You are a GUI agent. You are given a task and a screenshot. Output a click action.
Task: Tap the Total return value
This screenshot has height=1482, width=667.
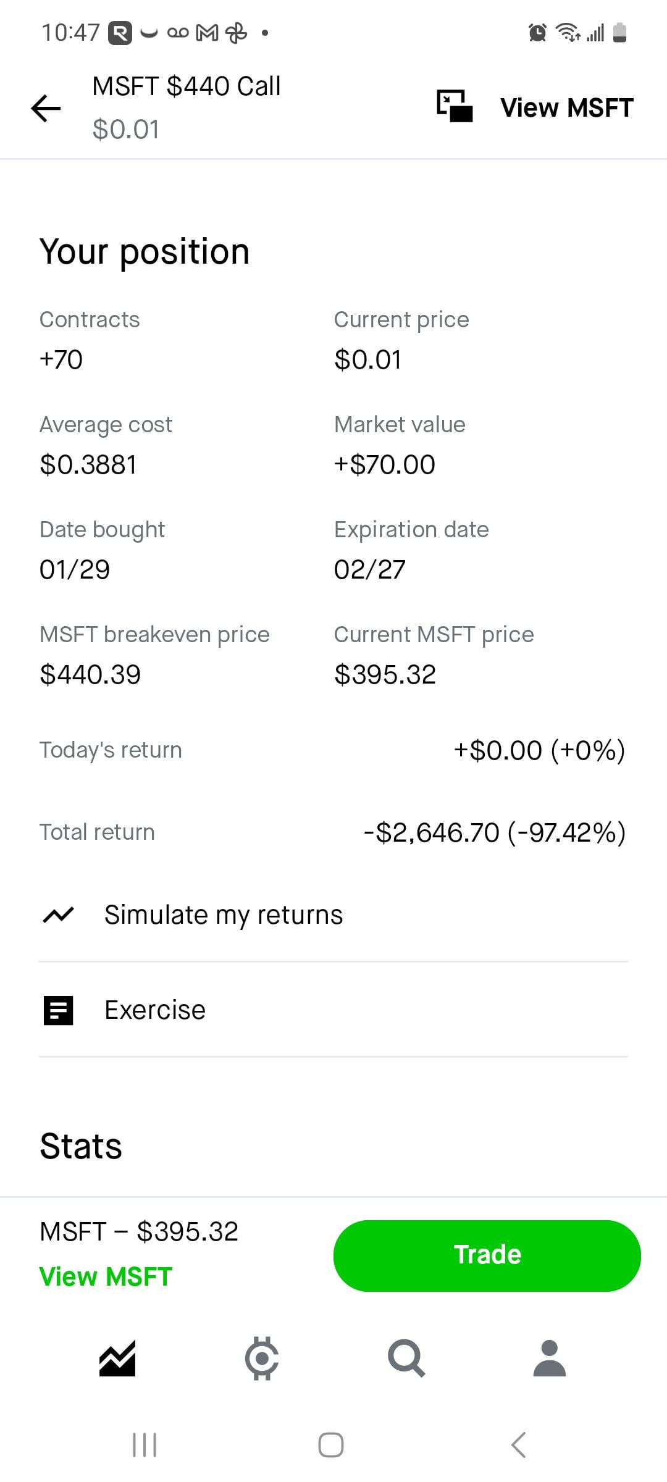point(495,832)
